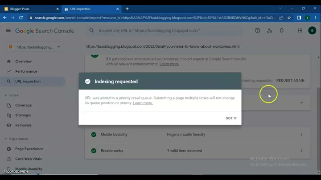Click the search magnifier icon in inspect bar
This screenshot has height=180, width=321.
coord(91,30)
